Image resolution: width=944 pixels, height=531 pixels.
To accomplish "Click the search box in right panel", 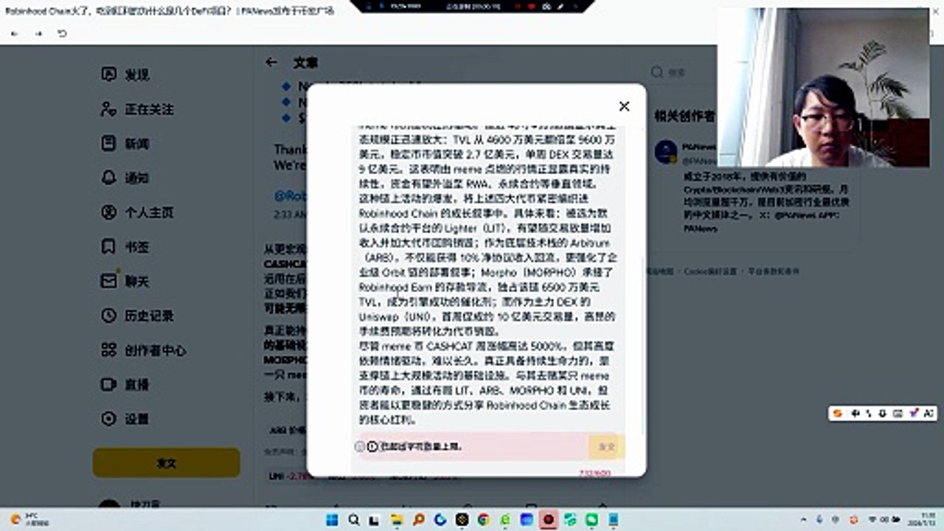I will pos(682,72).
